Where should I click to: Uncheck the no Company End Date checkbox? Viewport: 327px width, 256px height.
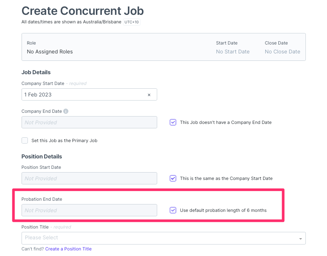point(173,122)
